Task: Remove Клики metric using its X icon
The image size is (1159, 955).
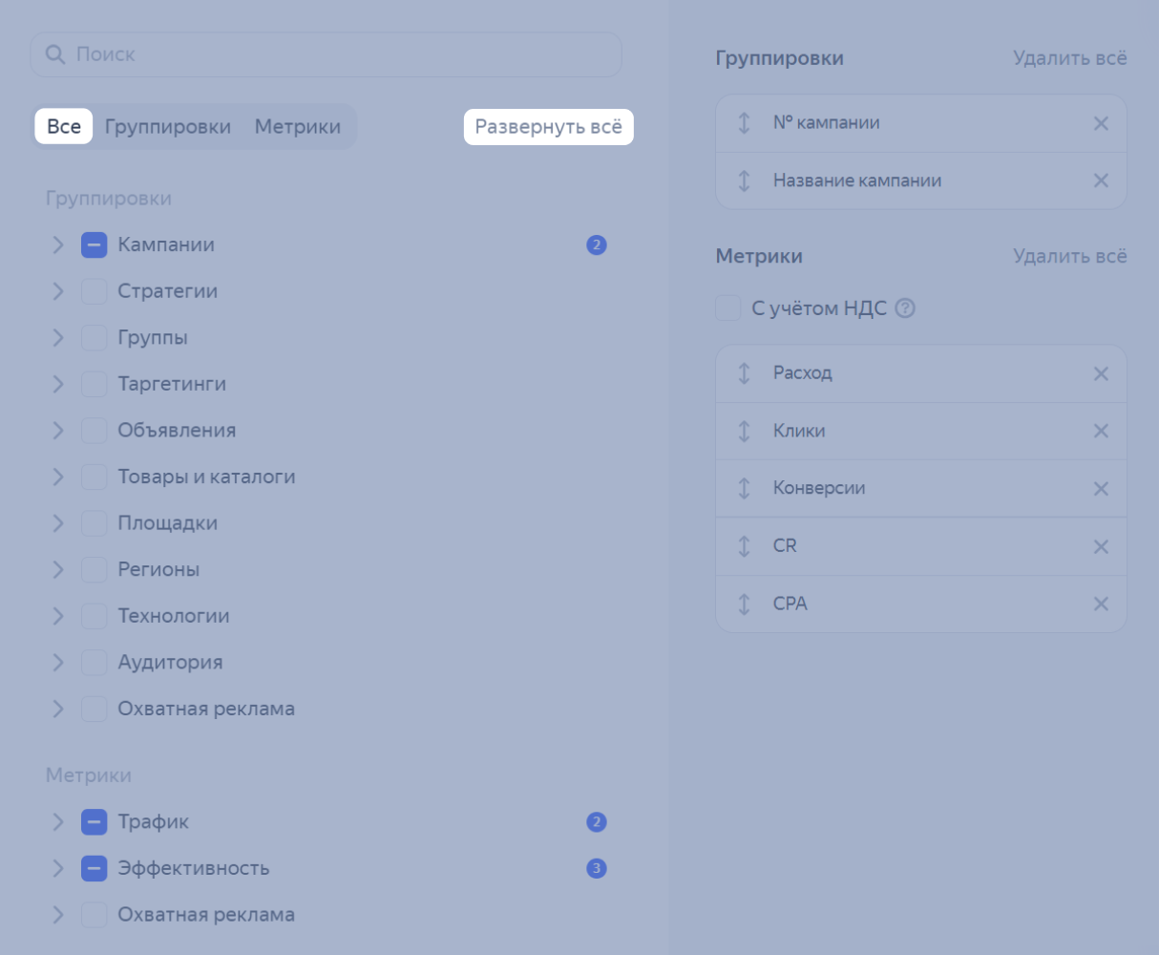Action: pyautogui.click(x=1101, y=431)
